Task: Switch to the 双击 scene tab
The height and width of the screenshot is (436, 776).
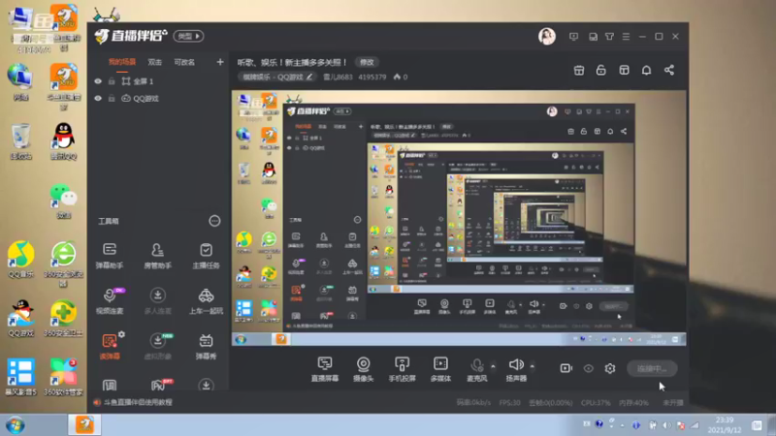Action: tap(155, 62)
